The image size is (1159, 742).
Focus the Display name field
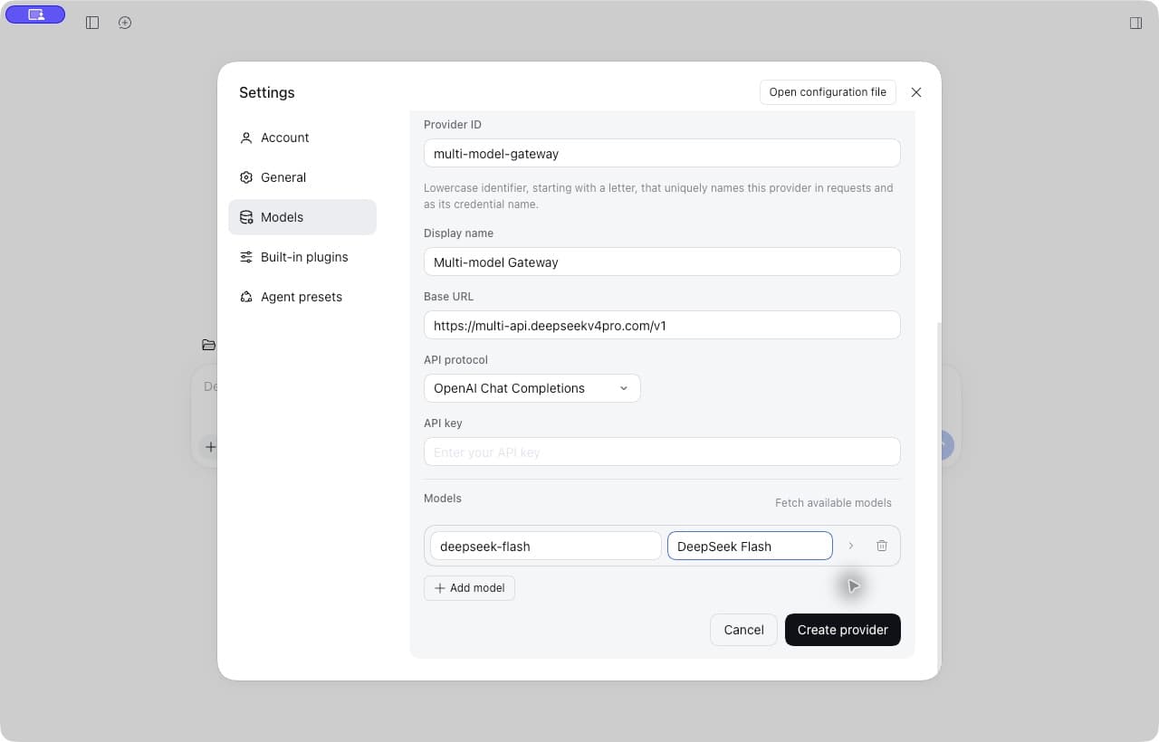(x=662, y=262)
